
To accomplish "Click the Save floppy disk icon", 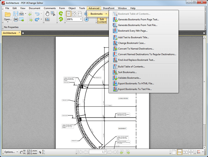I will tap(16, 14).
